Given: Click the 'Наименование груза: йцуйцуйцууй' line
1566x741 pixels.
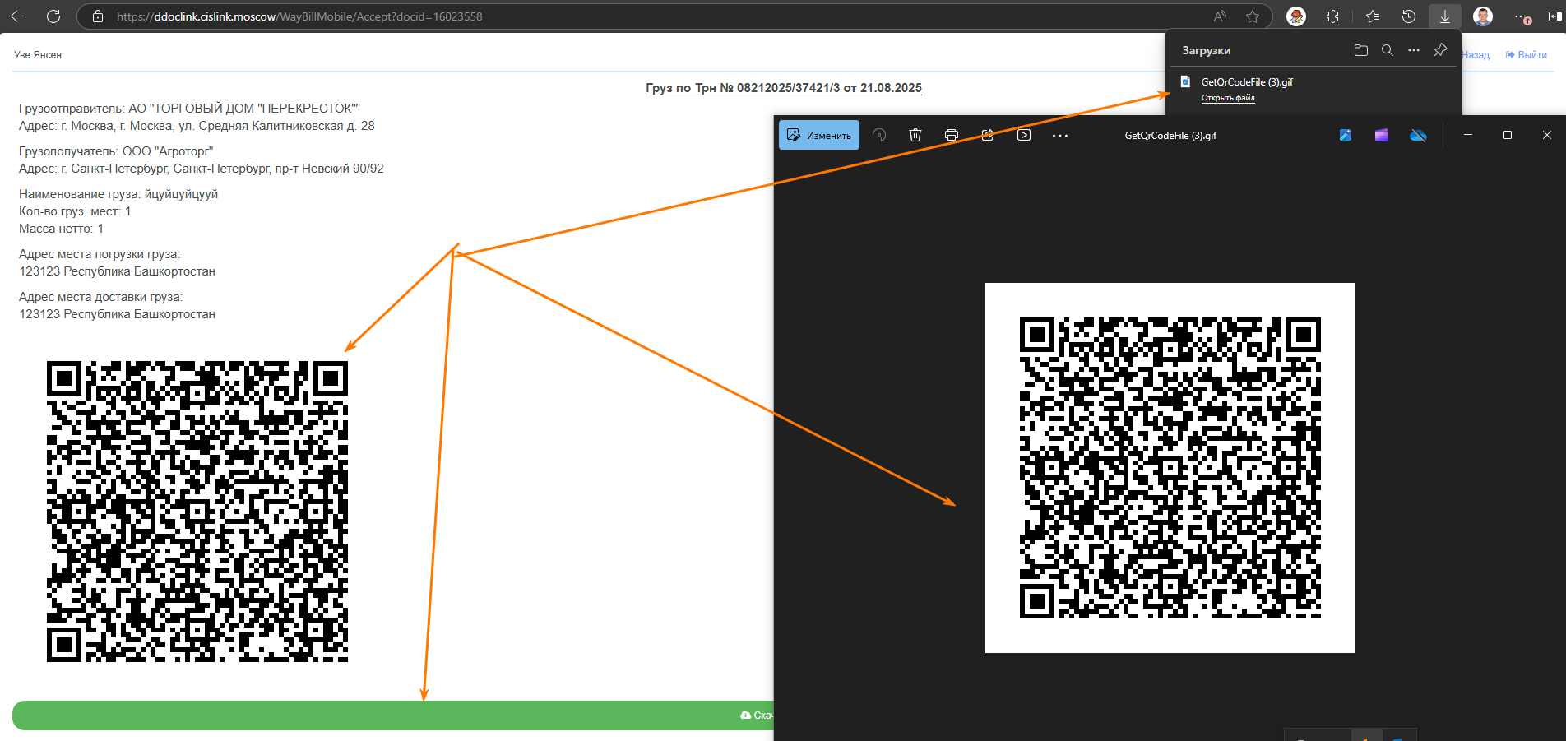Looking at the screenshot, I should coord(118,194).
